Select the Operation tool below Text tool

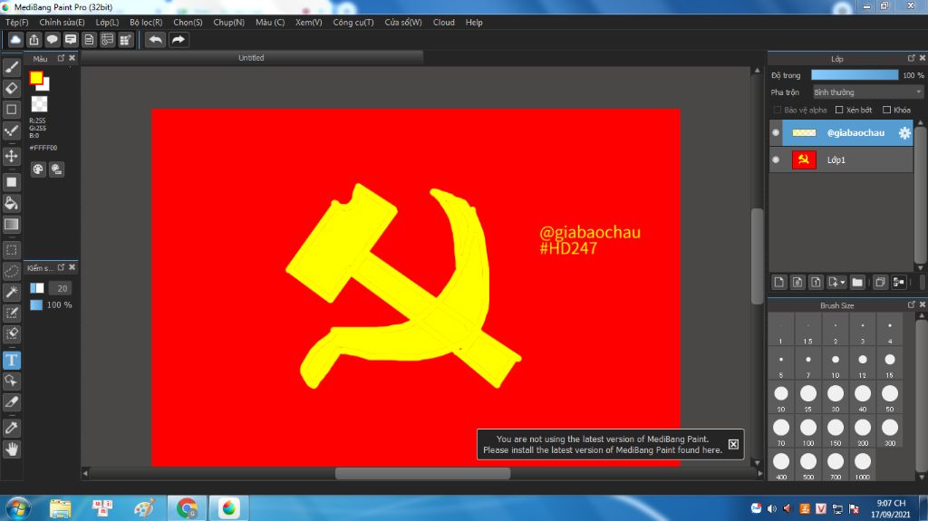[x=11, y=381]
